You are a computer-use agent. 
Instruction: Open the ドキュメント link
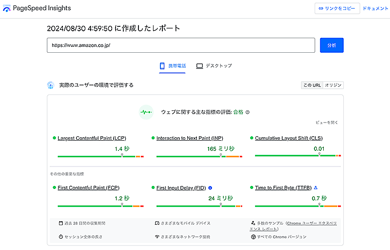(376, 8)
